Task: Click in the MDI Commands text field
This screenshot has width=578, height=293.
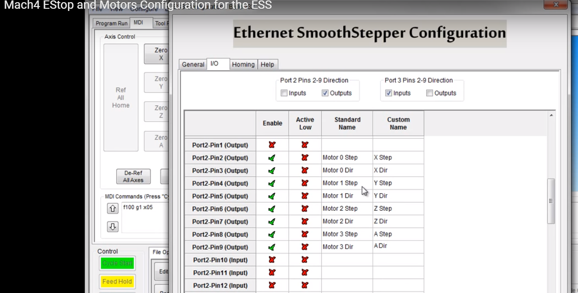Action: 145,217
